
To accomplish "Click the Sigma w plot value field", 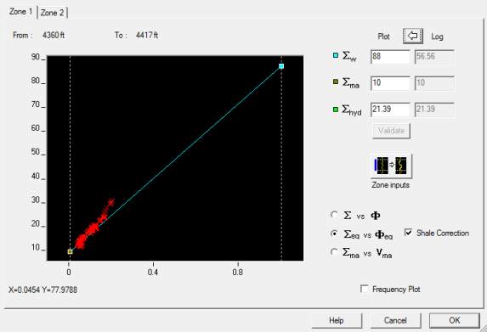I will tap(390, 57).
